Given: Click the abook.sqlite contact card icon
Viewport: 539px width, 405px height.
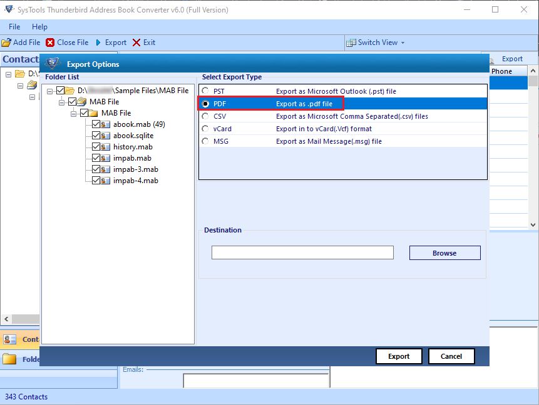Looking at the screenshot, I should click(x=106, y=136).
